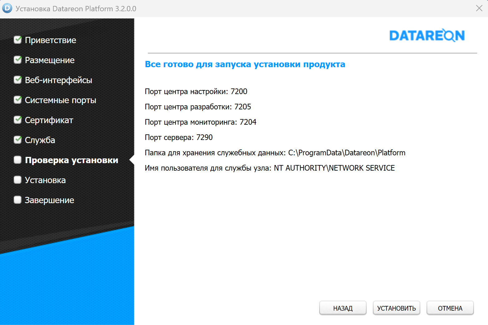The height and width of the screenshot is (325, 488).
Task: Click the checkmark beside Служба
Action: click(x=18, y=140)
